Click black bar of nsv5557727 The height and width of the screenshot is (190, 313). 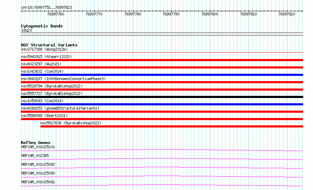[x=162, y=97]
